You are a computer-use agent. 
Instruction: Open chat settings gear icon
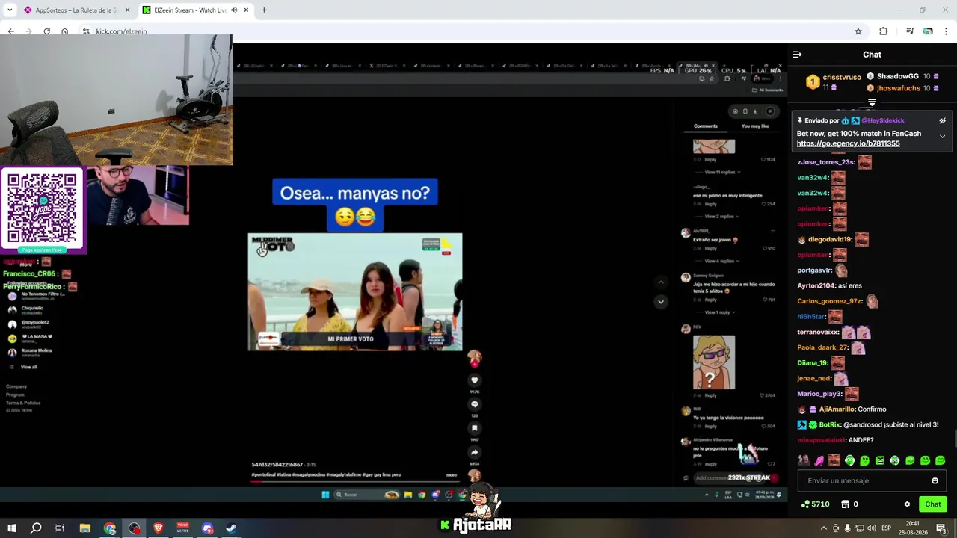pyautogui.click(x=907, y=504)
